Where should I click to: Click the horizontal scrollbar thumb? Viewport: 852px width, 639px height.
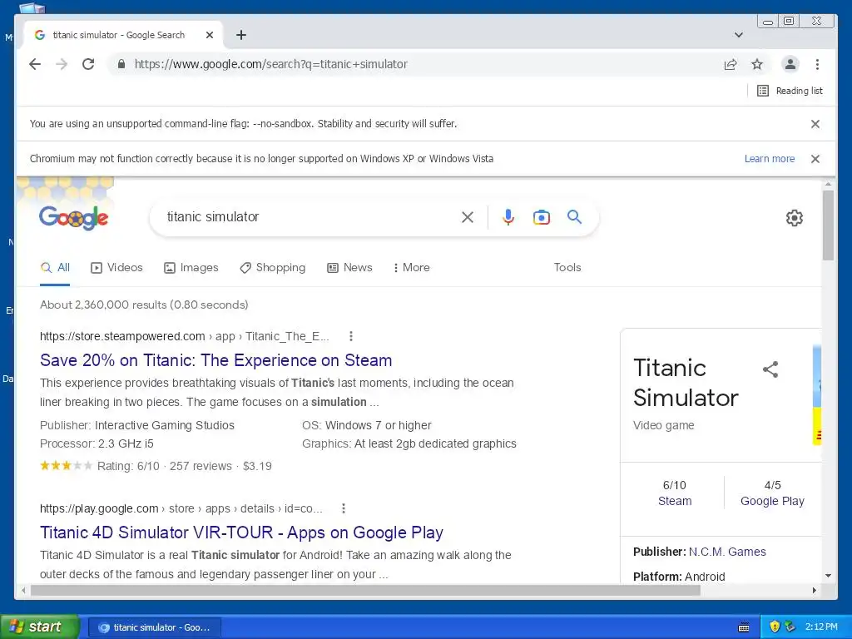[x=365, y=590]
